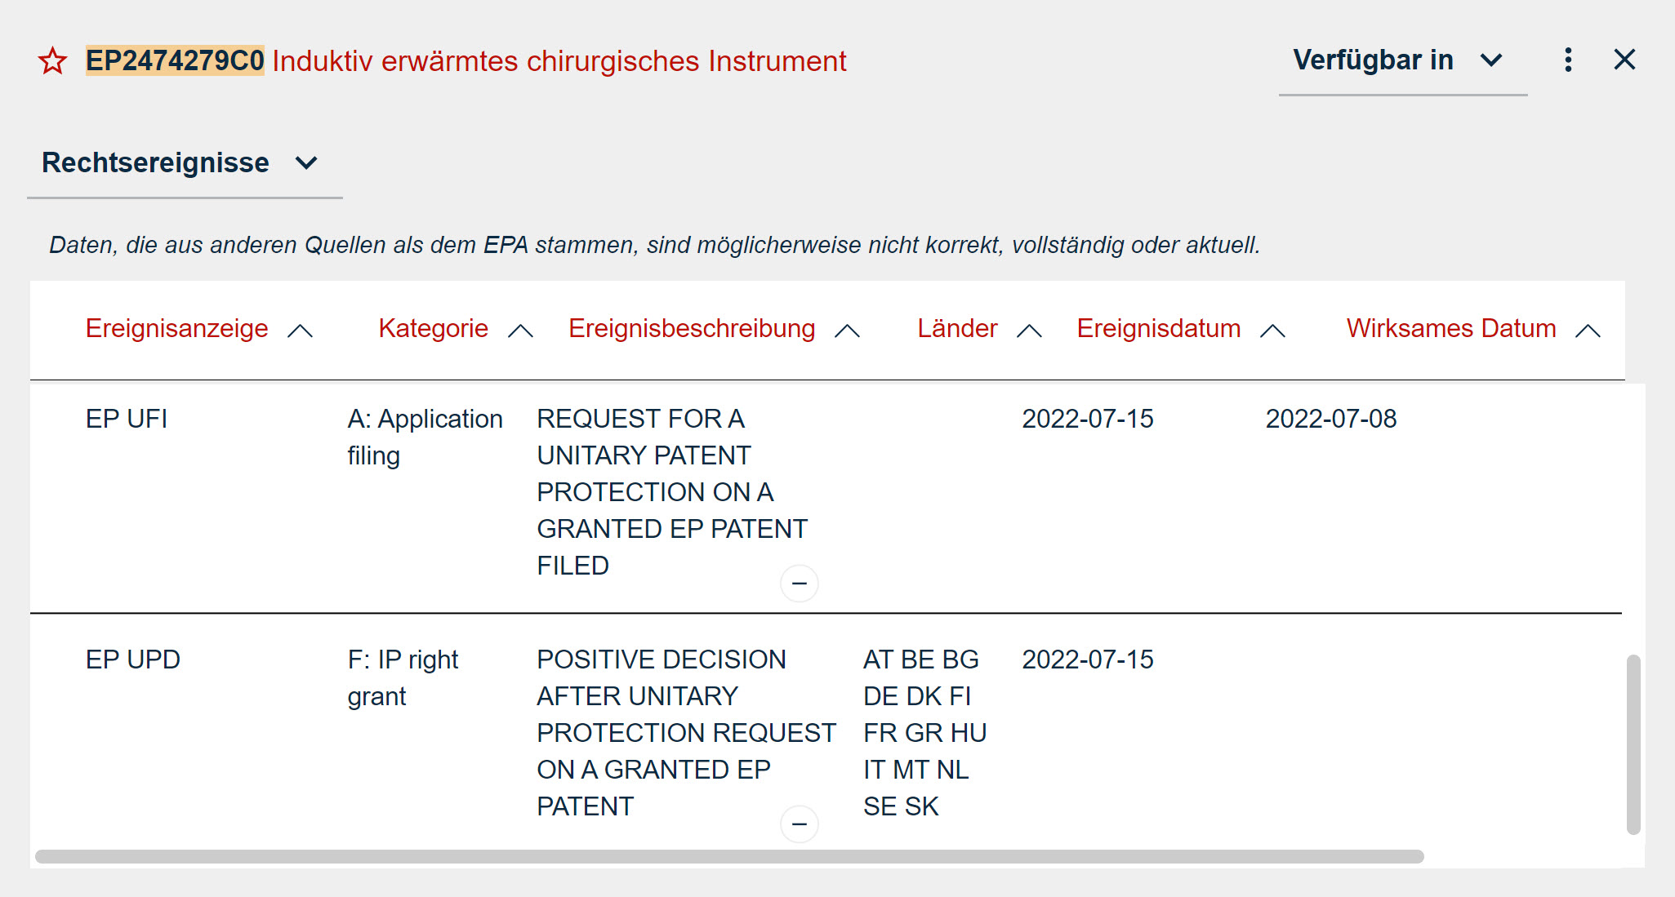Open the three-dot more options menu
Screen dimensions: 1675x897
[x=1568, y=60]
